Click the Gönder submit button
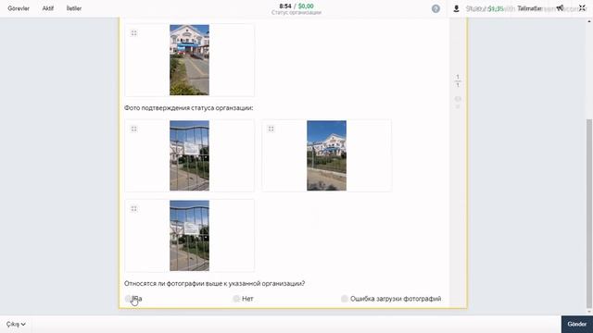Screen dimensions: 593x333 (577, 324)
